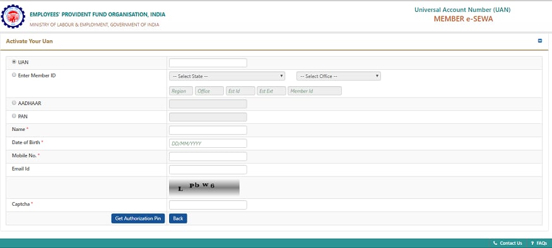The height and width of the screenshot is (248, 552).
Task: Click the UAN number input field
Action: point(208,63)
